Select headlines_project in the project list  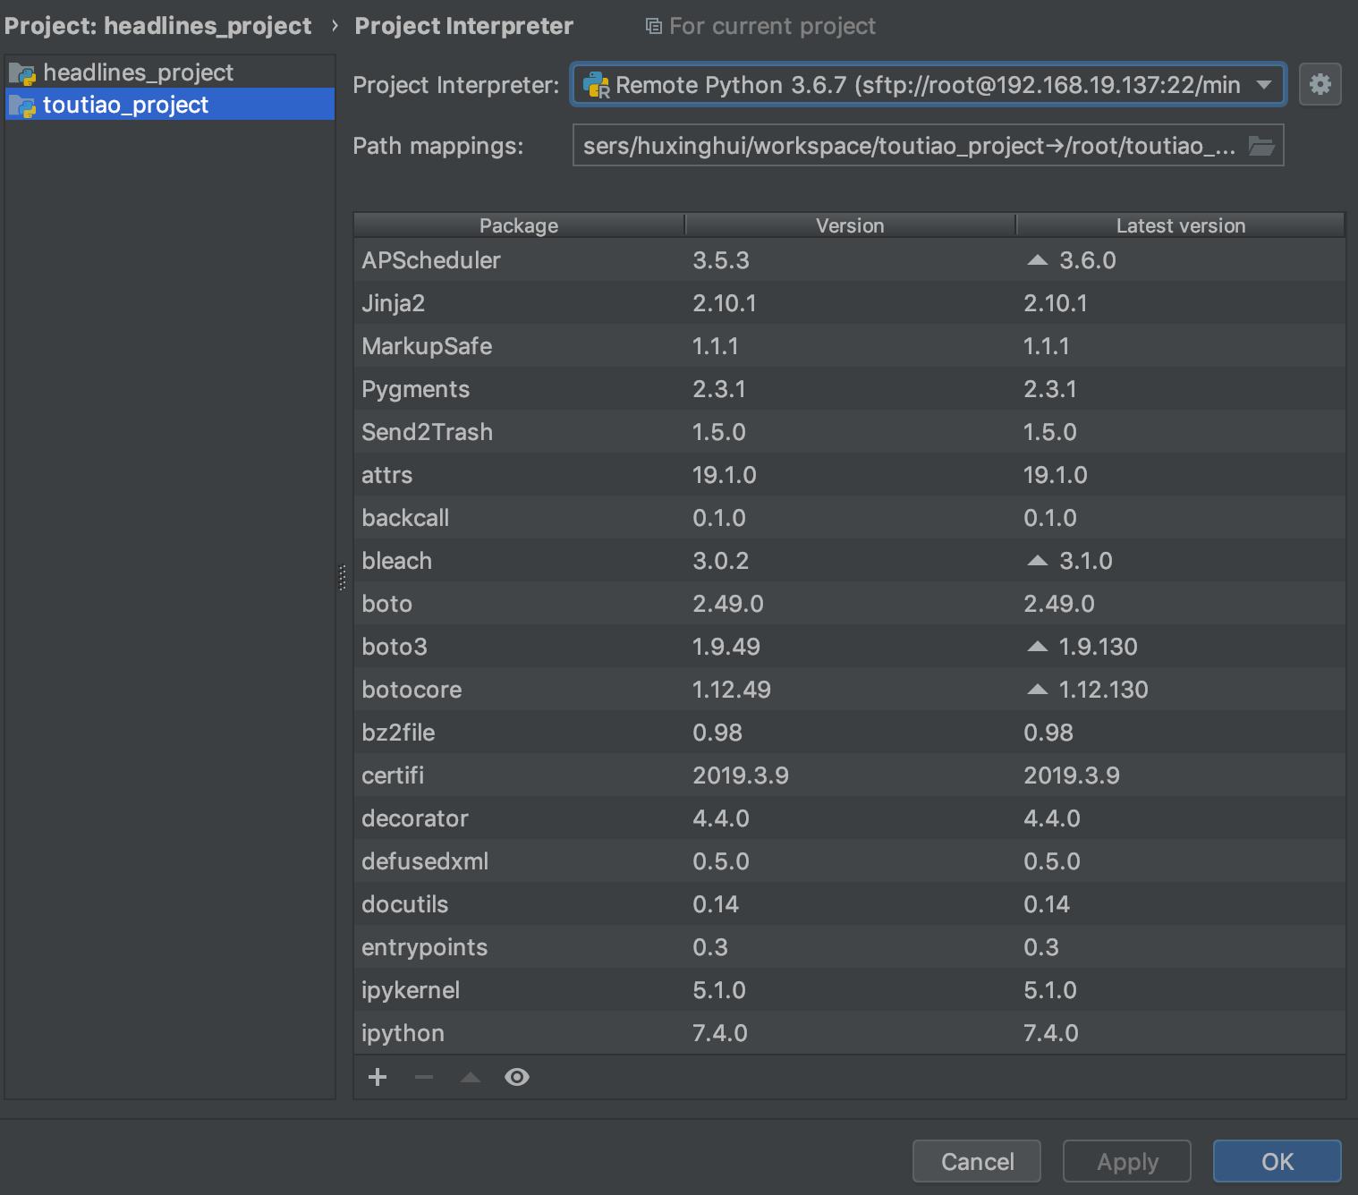click(x=138, y=72)
